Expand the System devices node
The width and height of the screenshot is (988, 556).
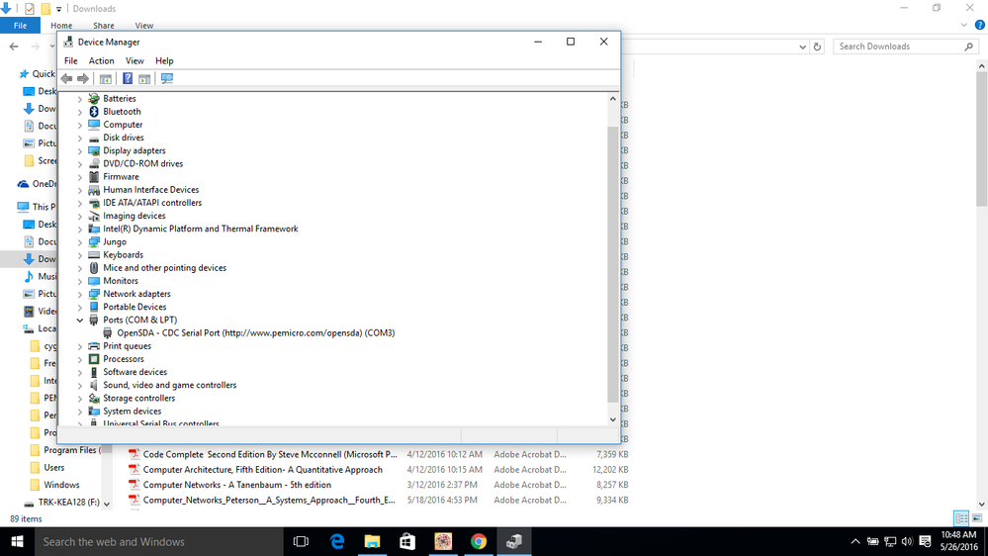point(80,412)
